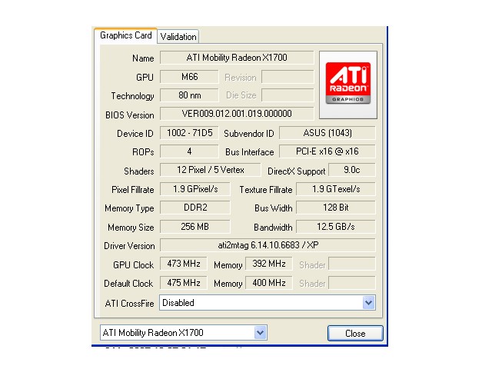Viewport: 492px width, 369px height.
Task: Click the Subvendor ID label
Action: 249,134
